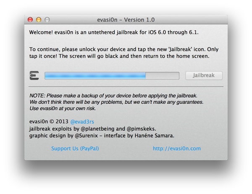
Task: Click the 'evasi0n © 2013' copyright text
Action: coord(46,121)
